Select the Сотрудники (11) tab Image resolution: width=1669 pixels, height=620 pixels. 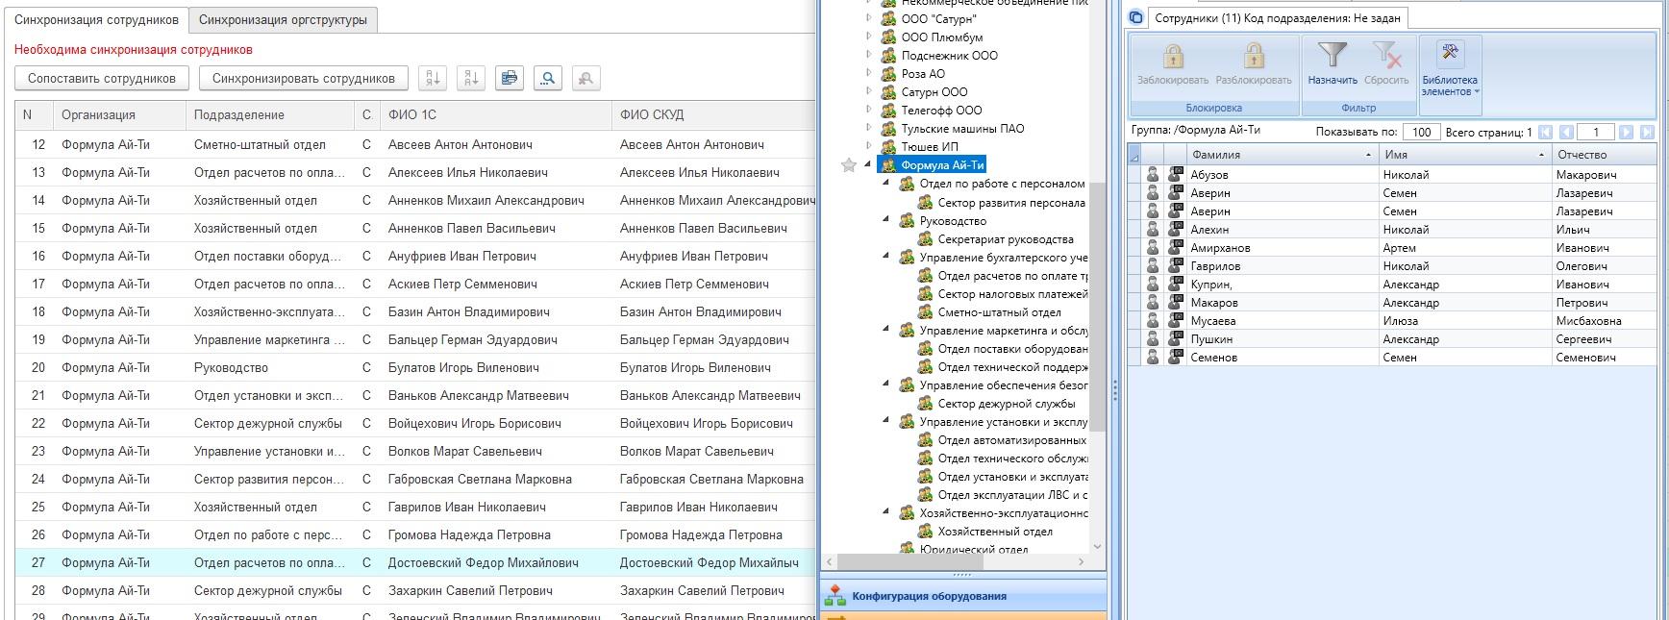1276,18
